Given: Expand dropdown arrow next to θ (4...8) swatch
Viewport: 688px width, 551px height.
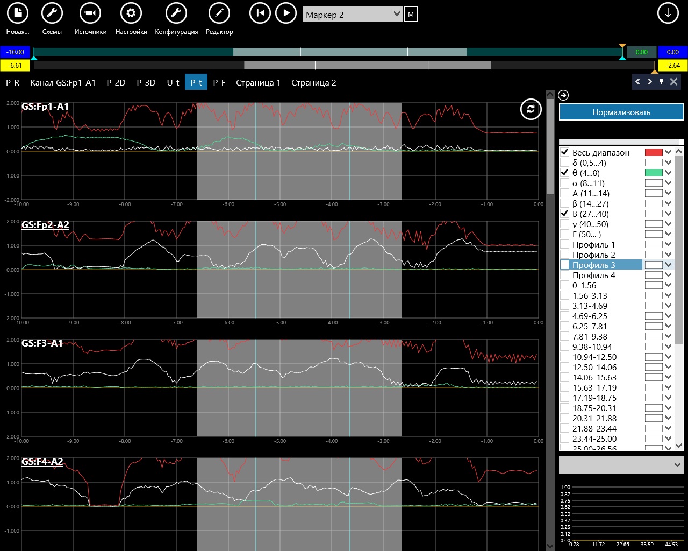Looking at the screenshot, I should pyautogui.click(x=669, y=173).
